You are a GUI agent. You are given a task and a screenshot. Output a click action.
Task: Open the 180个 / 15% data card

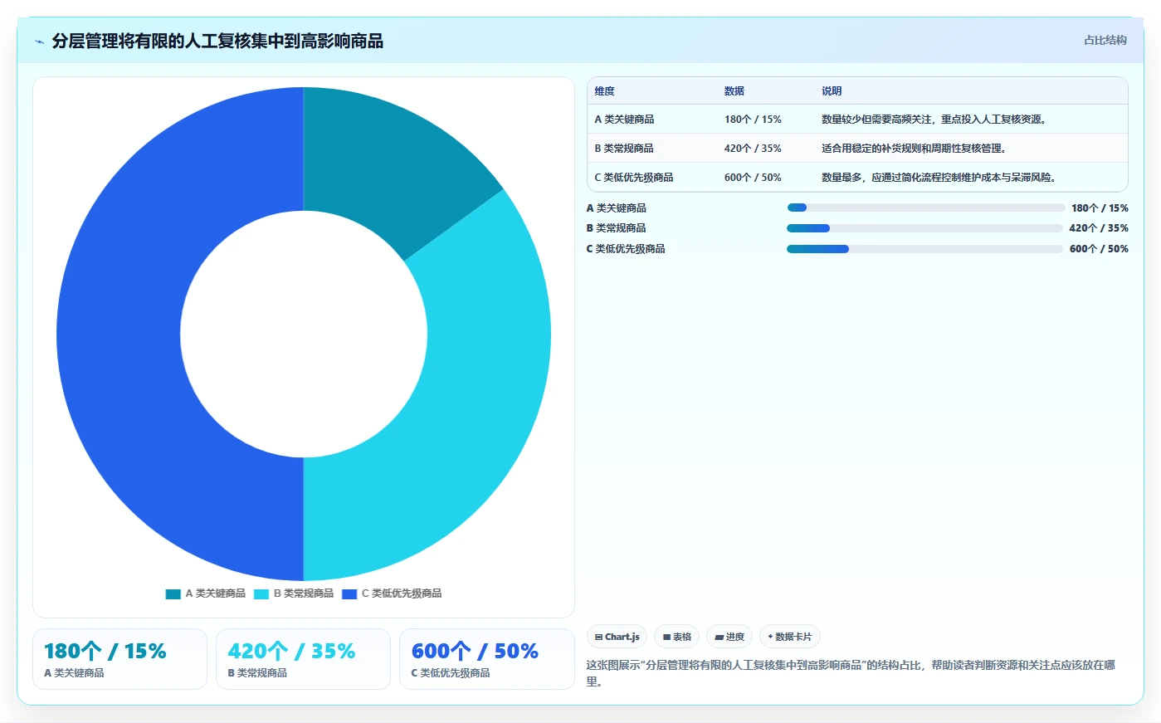pos(120,659)
